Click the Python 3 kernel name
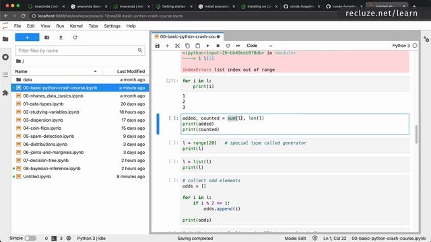This screenshot has width=431, height=242. pos(401,46)
